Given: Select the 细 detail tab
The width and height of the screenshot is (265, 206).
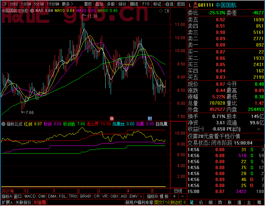Looking at the screenshot, I should [x=210, y=202].
